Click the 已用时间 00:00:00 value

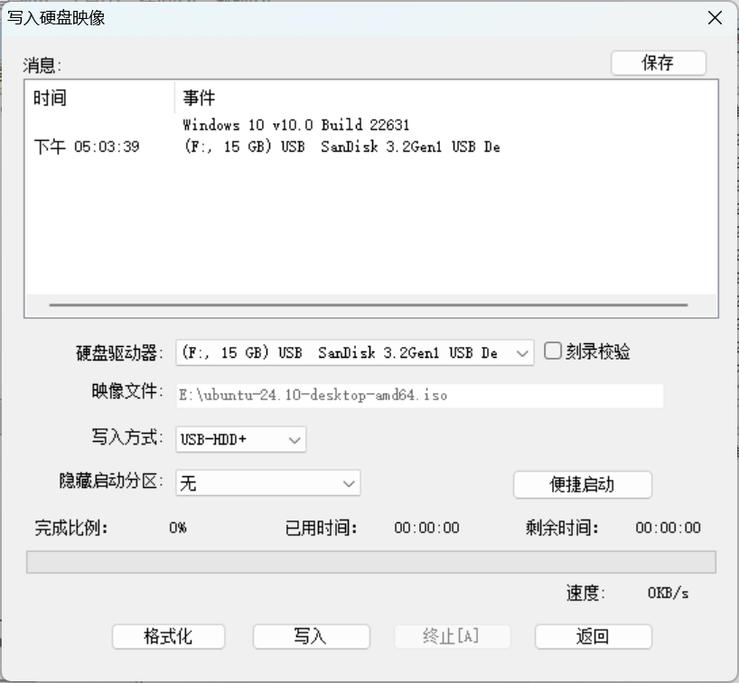[426, 528]
